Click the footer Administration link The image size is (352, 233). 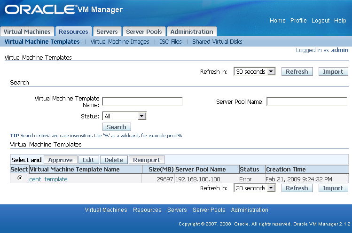pyautogui.click(x=250, y=210)
